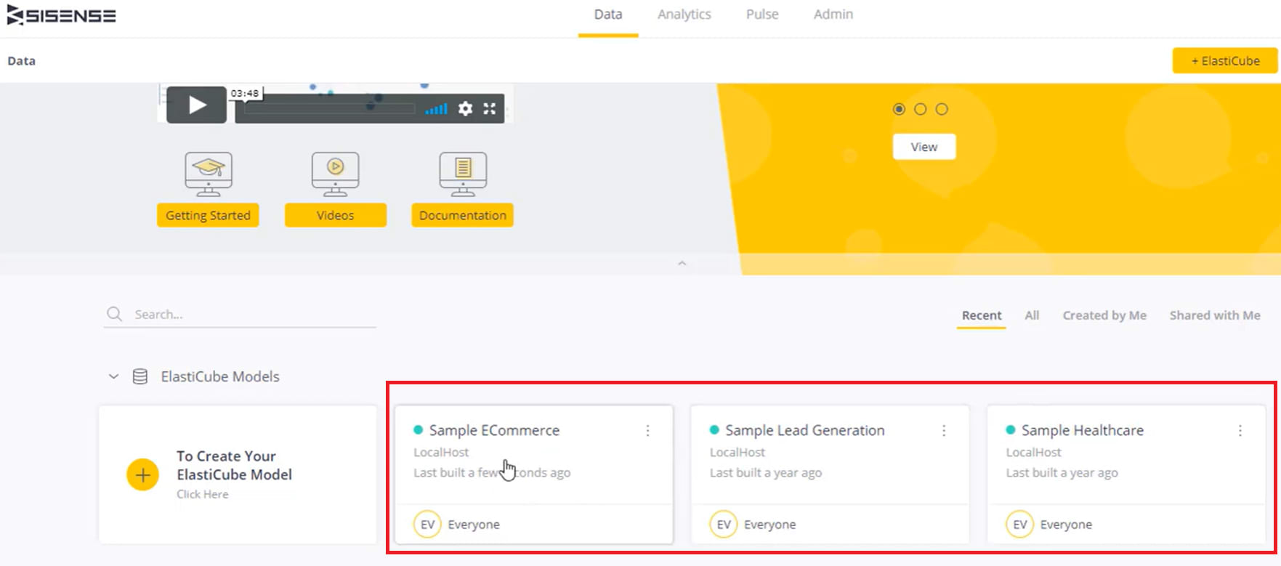1281x566 pixels.
Task: Open Sample ECommerce options menu
Action: [x=647, y=431]
